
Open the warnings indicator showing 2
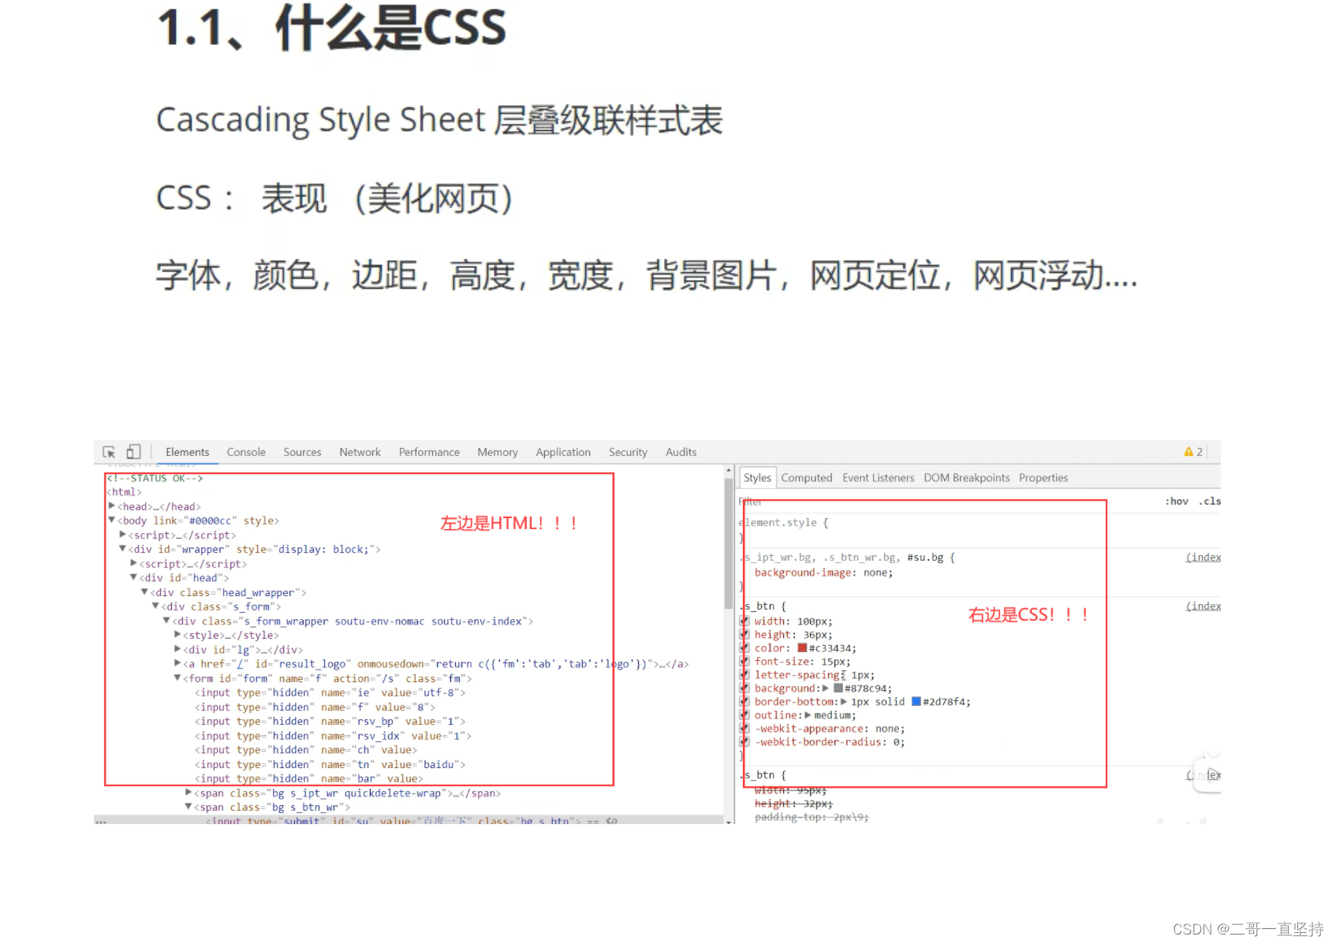pos(1193,452)
